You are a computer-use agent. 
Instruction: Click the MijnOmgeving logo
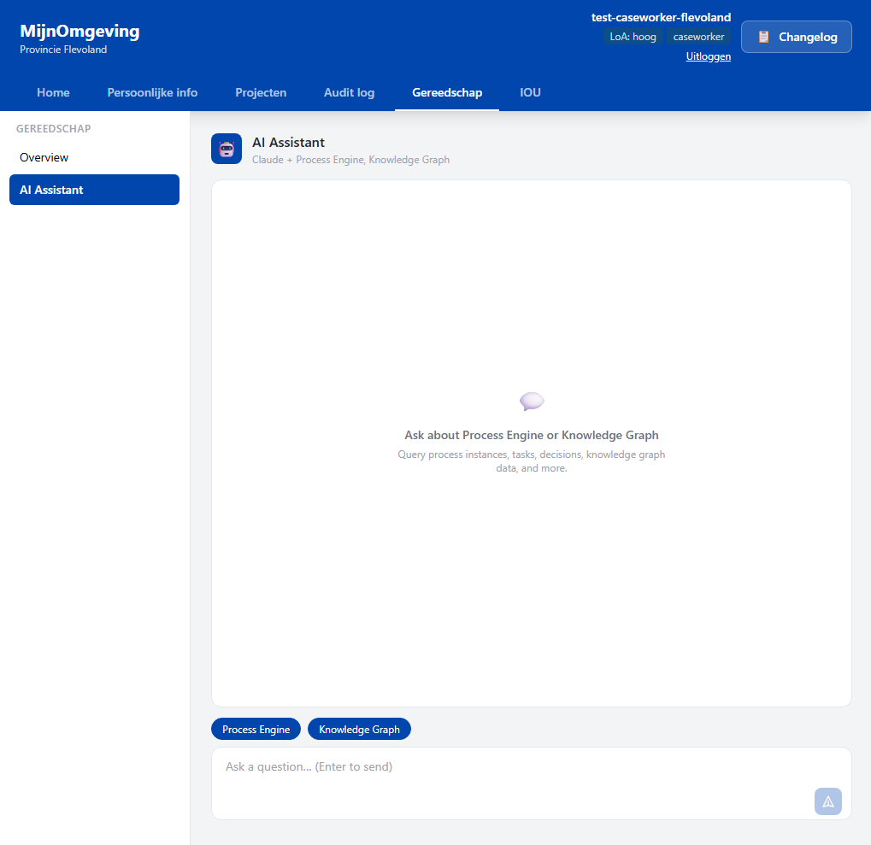click(79, 31)
